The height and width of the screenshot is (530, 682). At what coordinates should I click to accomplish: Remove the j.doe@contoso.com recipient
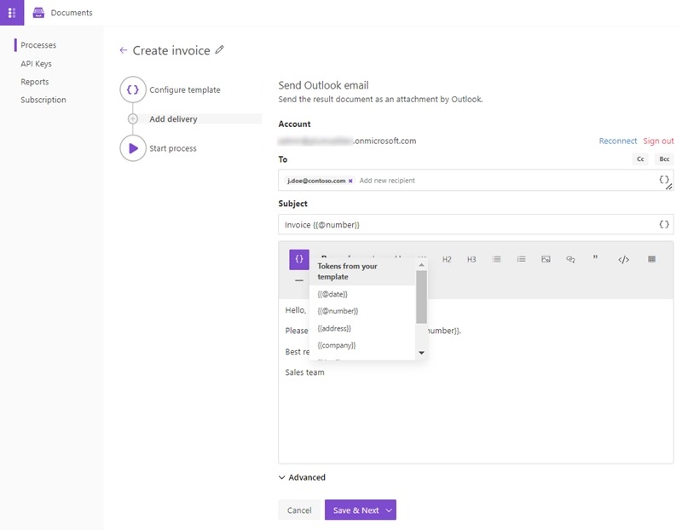[350, 181]
